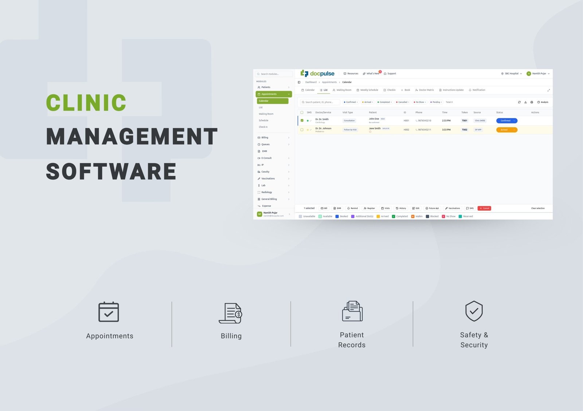
Task: Click the Search patient, ID, phone field
Action: coord(320,102)
